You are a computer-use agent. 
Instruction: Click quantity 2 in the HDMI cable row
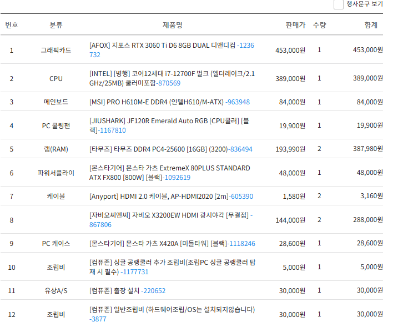click(319, 196)
